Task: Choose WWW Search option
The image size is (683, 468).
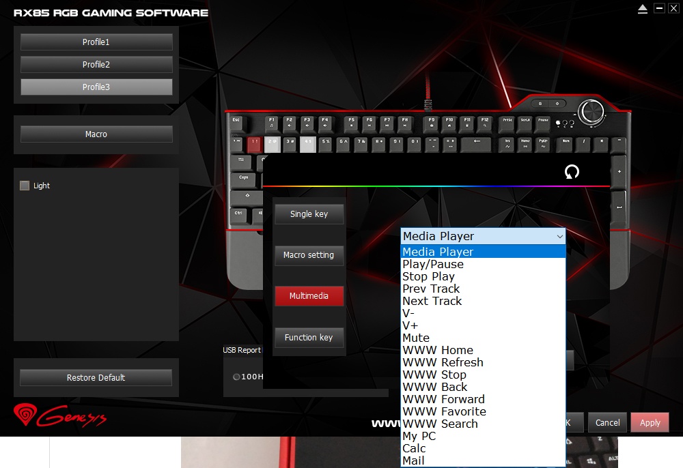Action: [483, 424]
